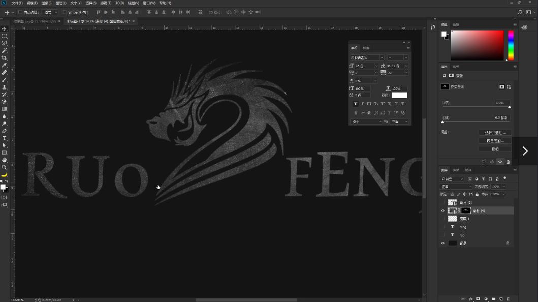Select the Brush tool

pos(5,80)
